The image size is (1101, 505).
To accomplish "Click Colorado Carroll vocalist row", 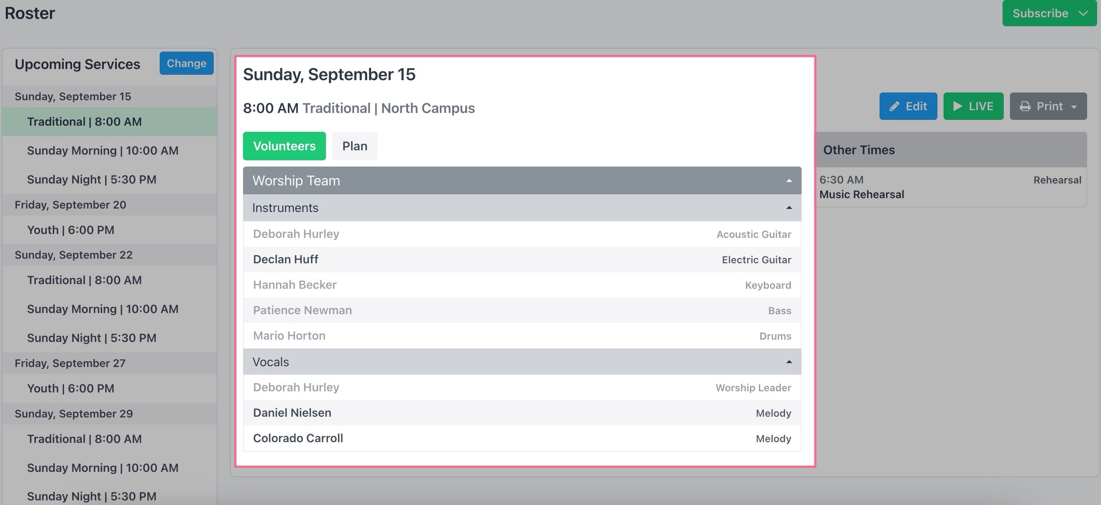I will tap(522, 438).
